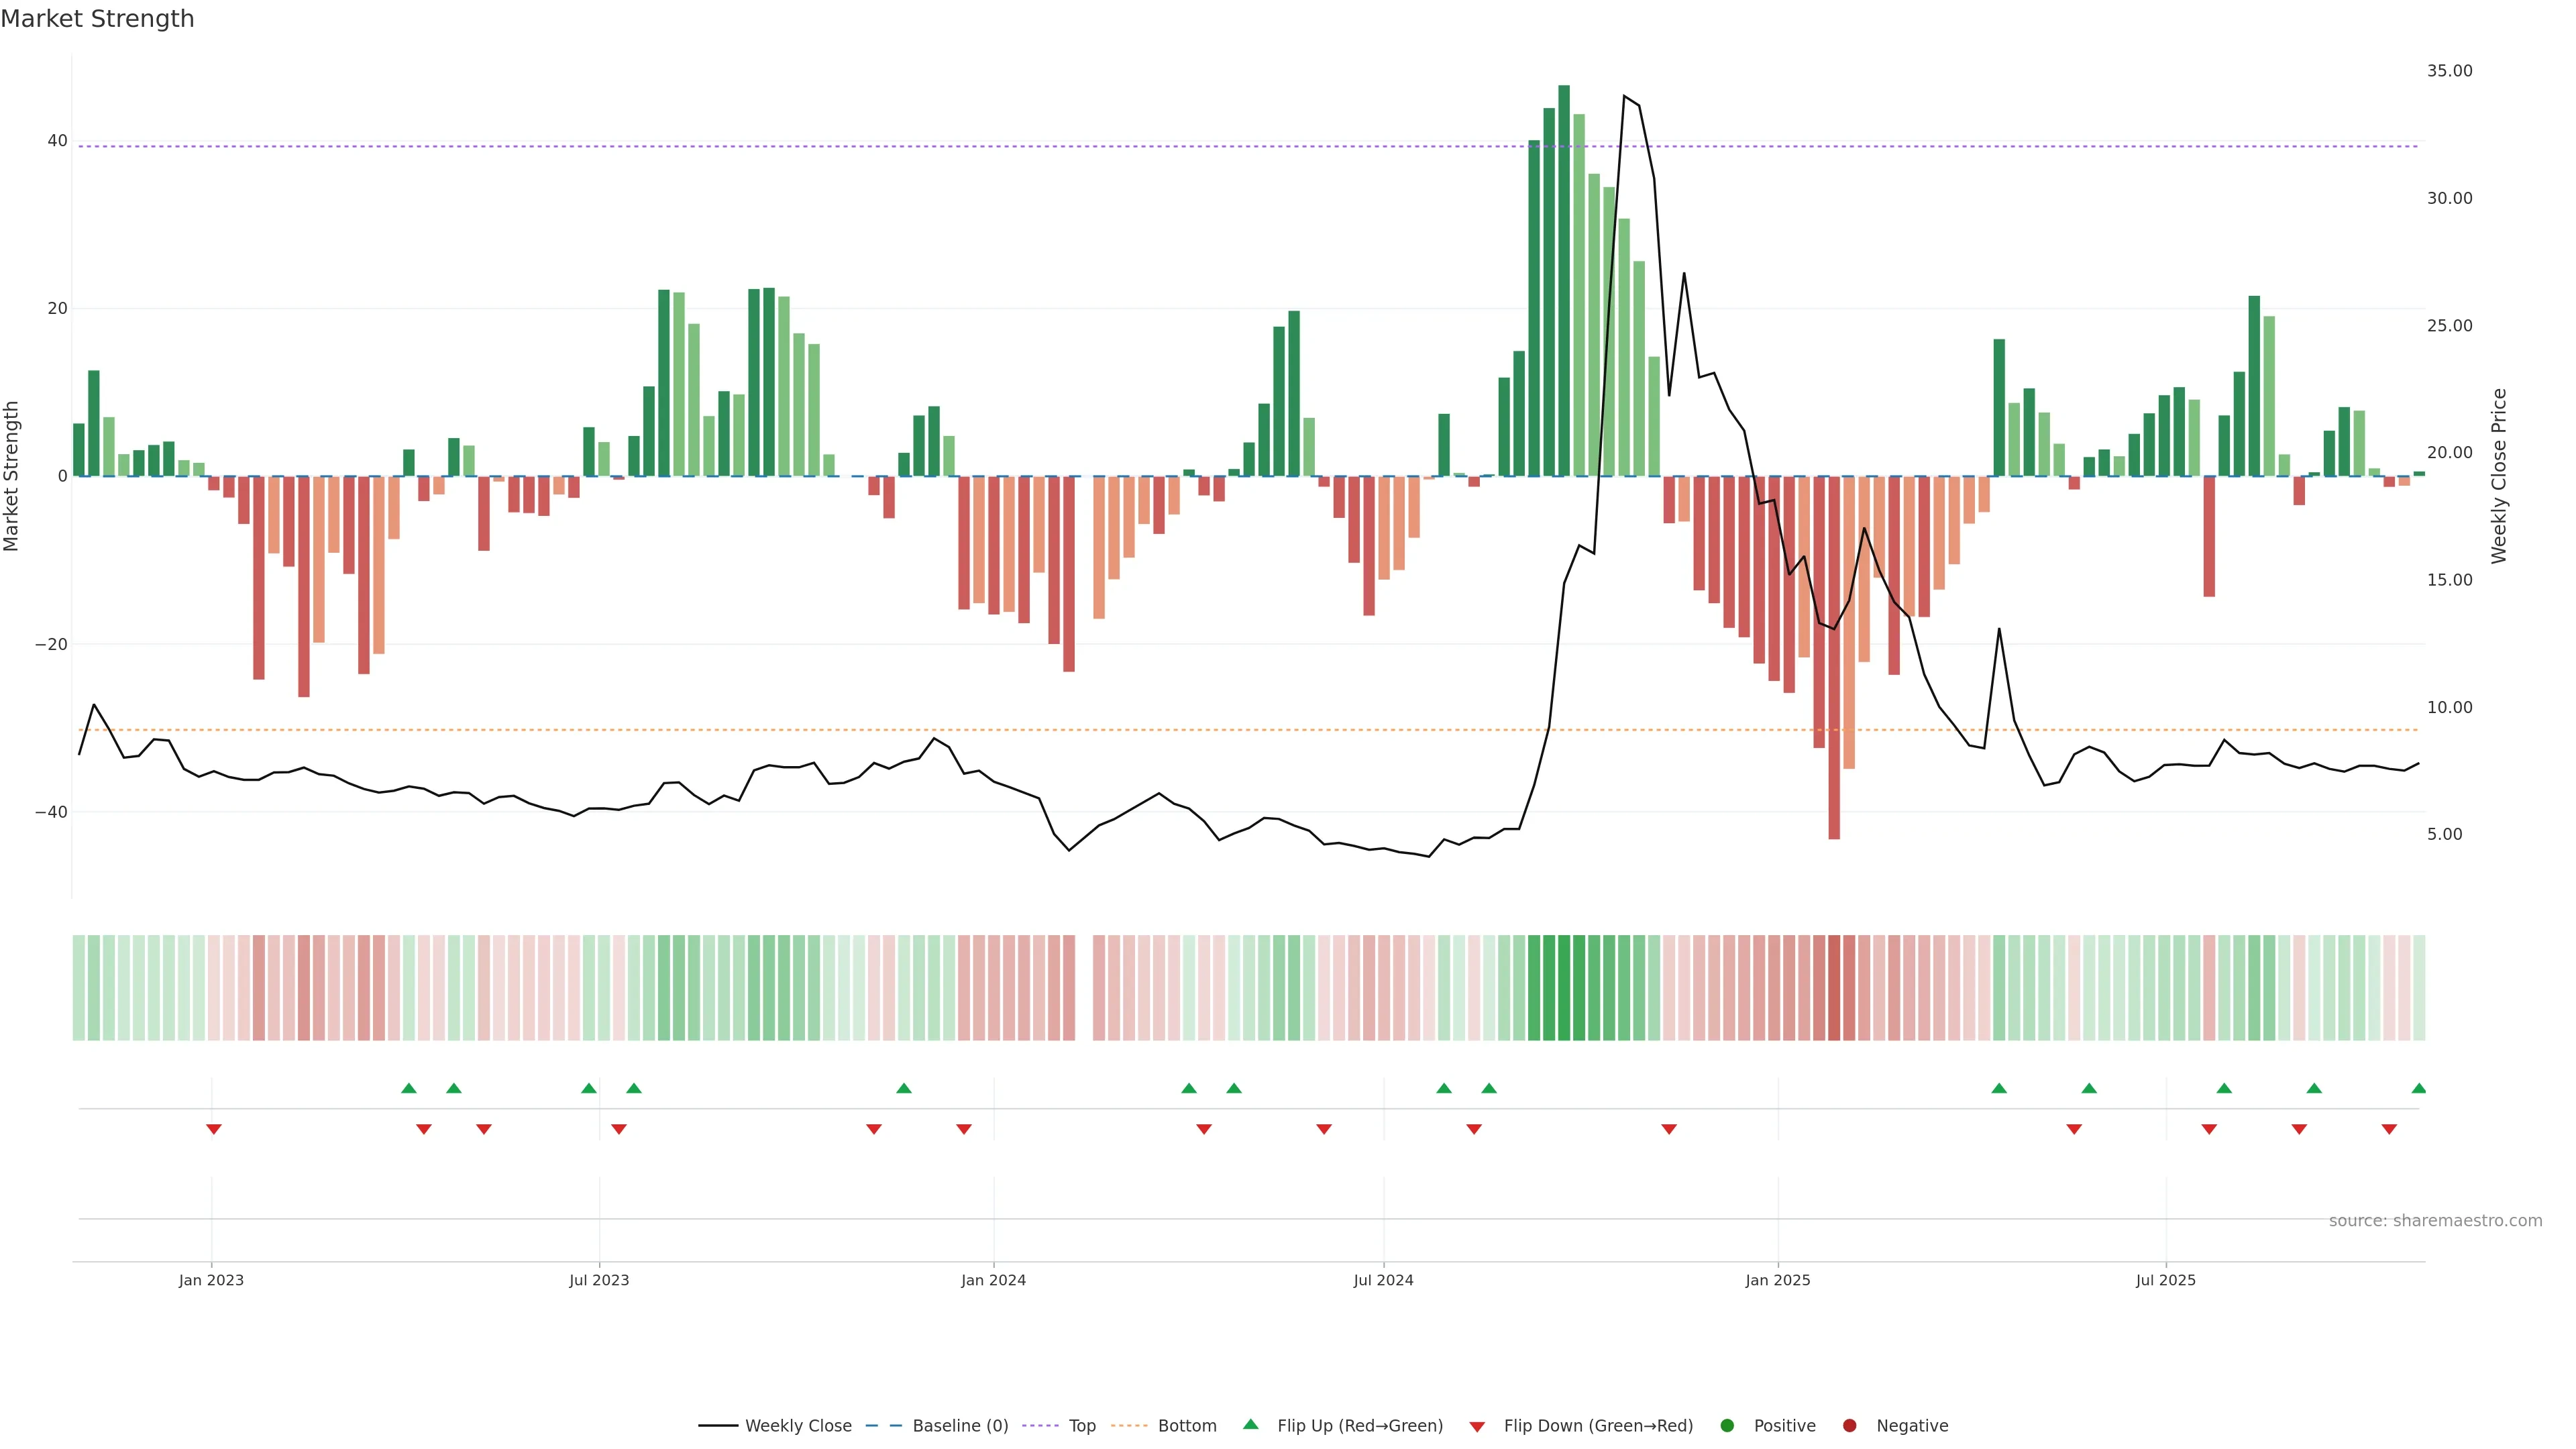Click the tallest green strength bar

tap(1564, 280)
